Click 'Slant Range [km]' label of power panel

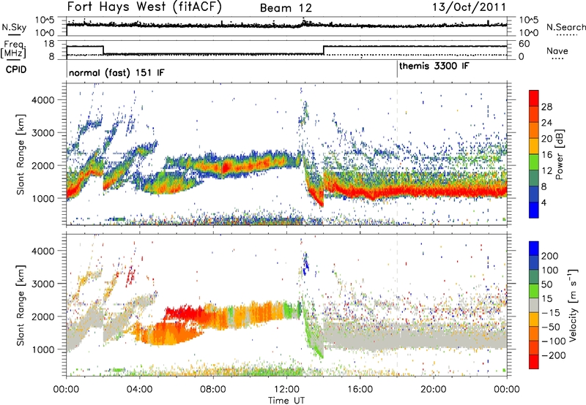21,154
